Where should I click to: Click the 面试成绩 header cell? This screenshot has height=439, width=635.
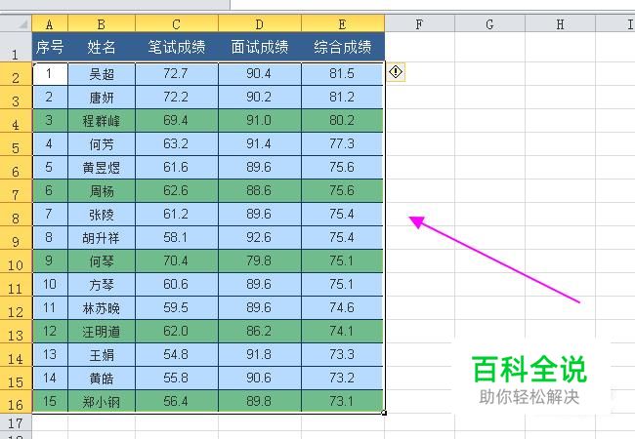[x=260, y=47]
